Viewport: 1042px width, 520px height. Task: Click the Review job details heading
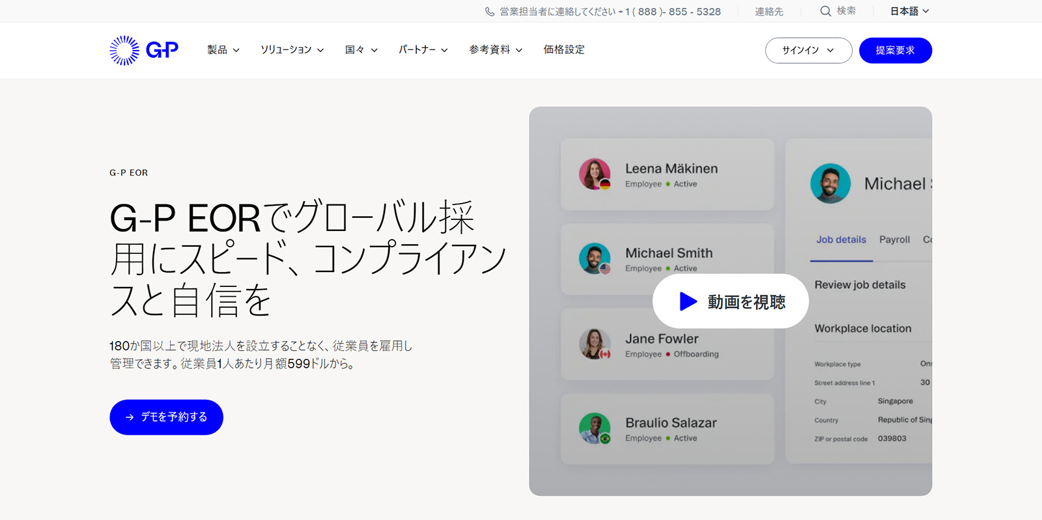[x=860, y=285]
